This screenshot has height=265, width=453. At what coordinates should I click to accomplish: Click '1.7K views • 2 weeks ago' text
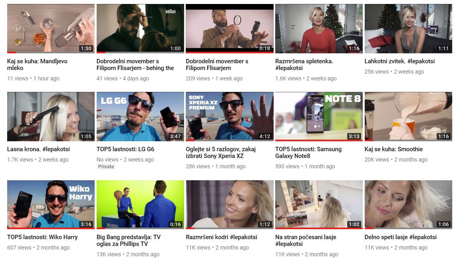38,160
